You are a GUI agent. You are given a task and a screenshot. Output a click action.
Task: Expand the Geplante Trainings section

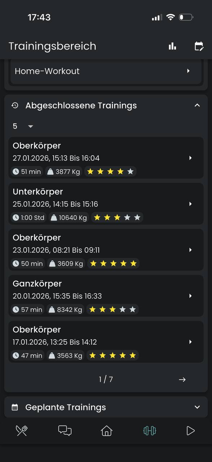click(x=197, y=407)
